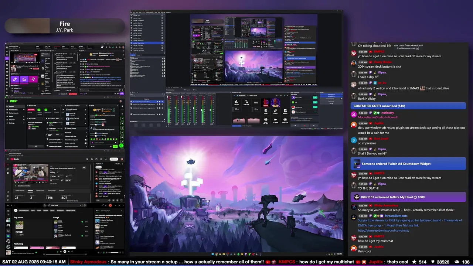Open the YouTube Studio hamburger menu
473x266 pixels.
8,159
